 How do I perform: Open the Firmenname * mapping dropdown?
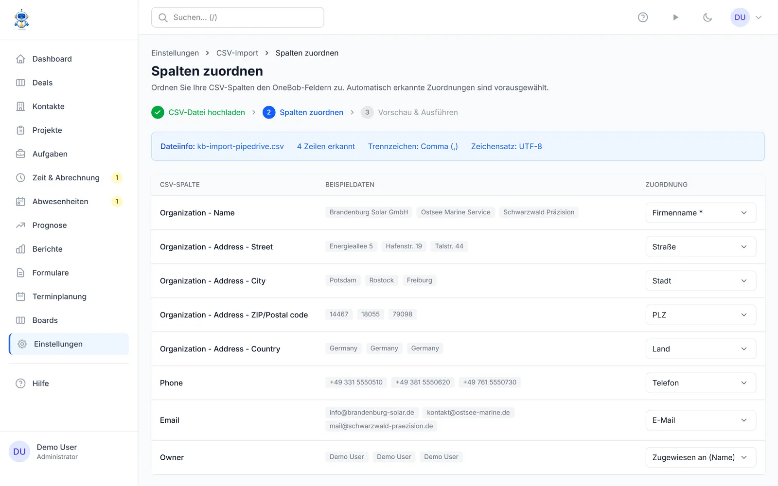[x=701, y=213]
